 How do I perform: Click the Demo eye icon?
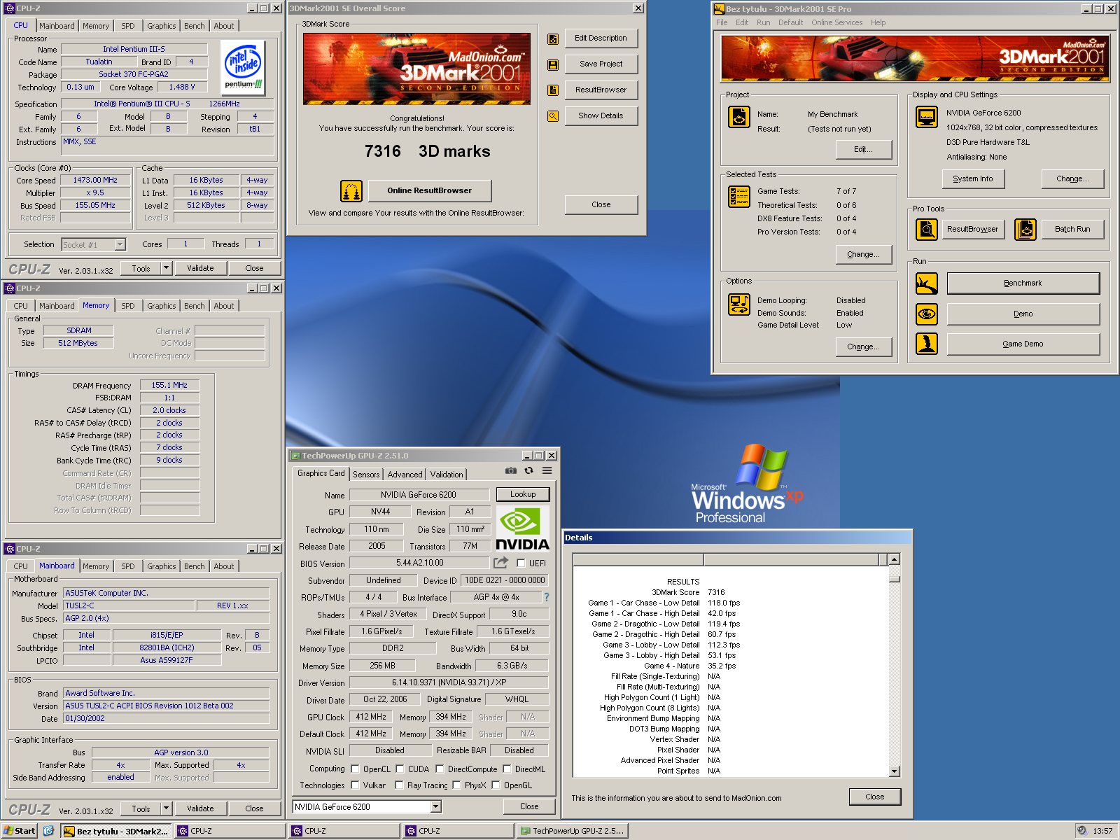point(927,314)
